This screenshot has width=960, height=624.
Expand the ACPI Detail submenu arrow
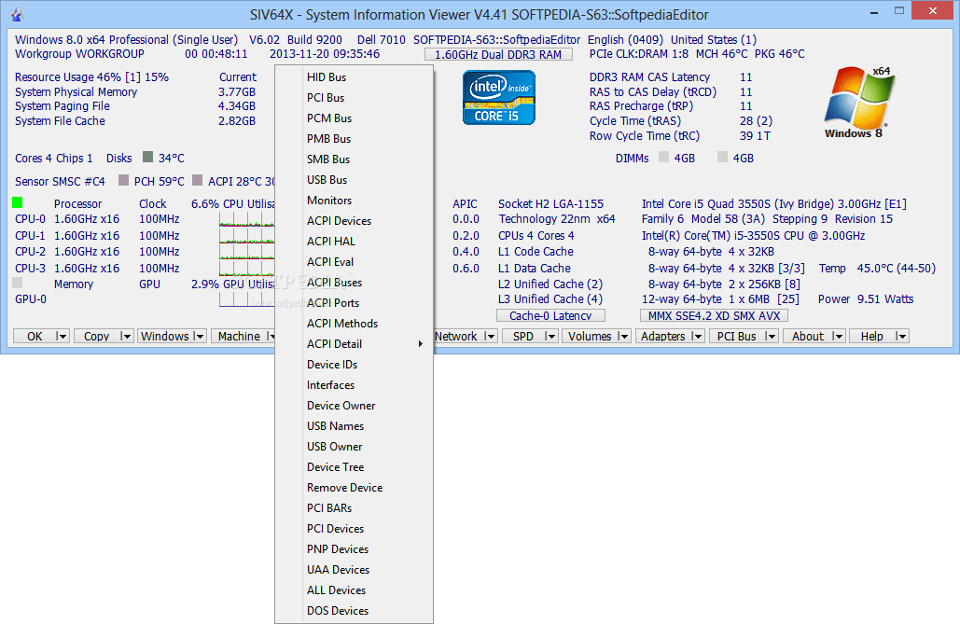420,343
